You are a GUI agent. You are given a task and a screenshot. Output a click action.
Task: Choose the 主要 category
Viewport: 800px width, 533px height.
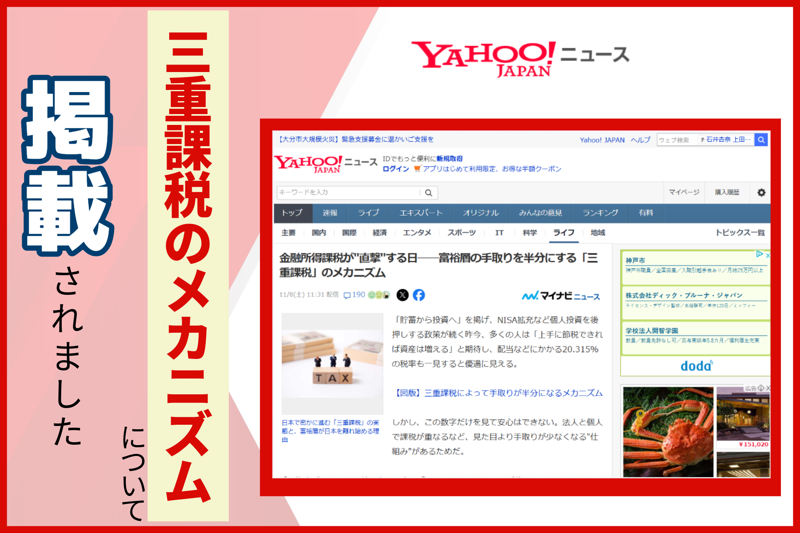pos(288,233)
